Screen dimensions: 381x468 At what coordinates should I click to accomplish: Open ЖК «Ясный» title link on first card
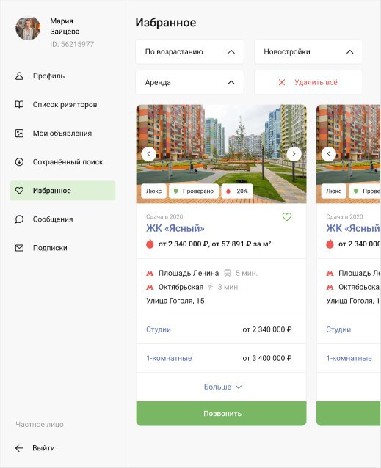tap(175, 228)
